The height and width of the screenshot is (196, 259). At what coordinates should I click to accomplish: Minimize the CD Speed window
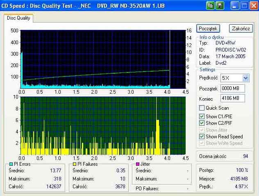(234, 6)
